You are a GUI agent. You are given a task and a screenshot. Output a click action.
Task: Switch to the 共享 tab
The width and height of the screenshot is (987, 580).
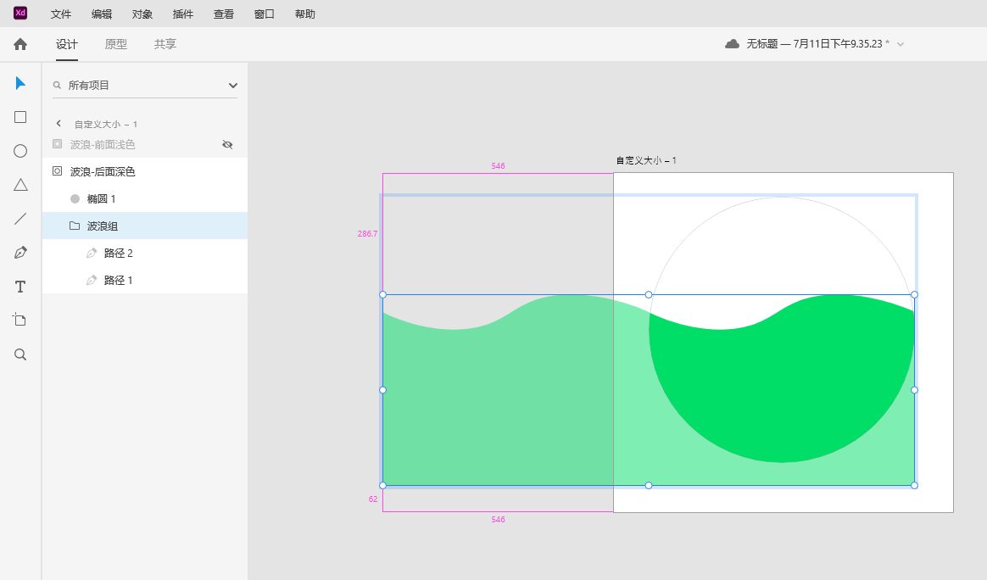click(164, 44)
